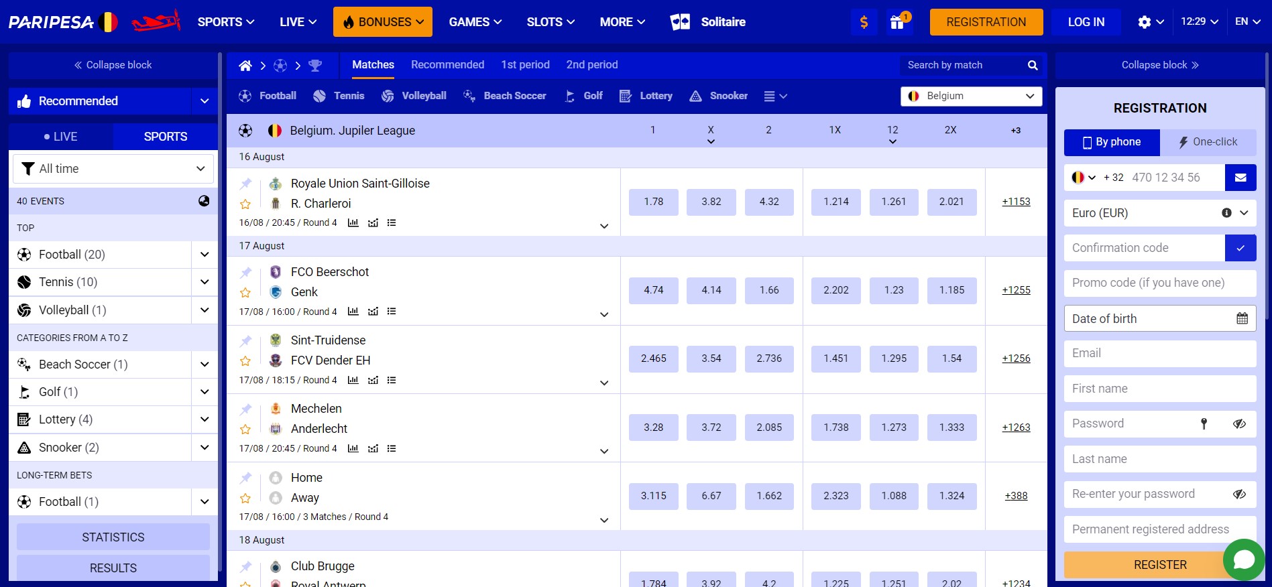Screen dimensions: 1272x587
Task: Click the currency info icon
Action: tap(1226, 212)
